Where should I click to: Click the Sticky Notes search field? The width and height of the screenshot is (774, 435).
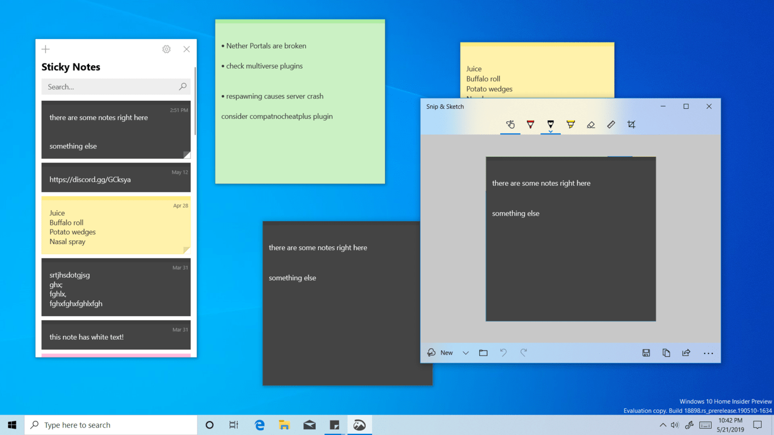(x=116, y=87)
